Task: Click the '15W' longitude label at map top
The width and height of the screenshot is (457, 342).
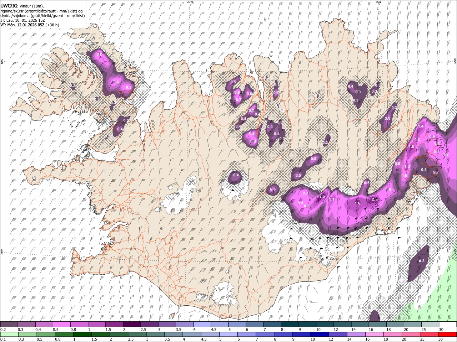Action: [378, 2]
